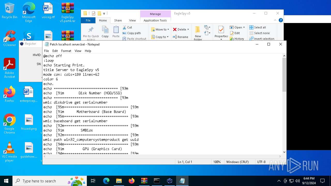
Task: Select the Google Chrome desktop shortcut
Action: coord(10,124)
